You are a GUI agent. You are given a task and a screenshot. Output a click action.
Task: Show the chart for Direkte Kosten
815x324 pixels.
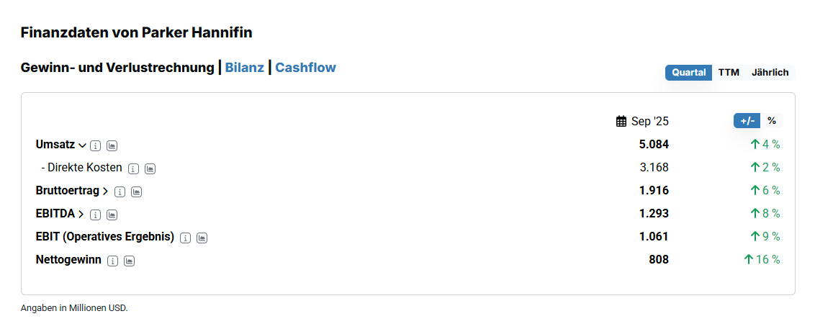150,168
